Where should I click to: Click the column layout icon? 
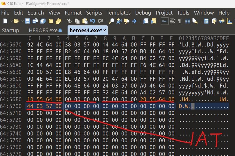tap(187, 21)
